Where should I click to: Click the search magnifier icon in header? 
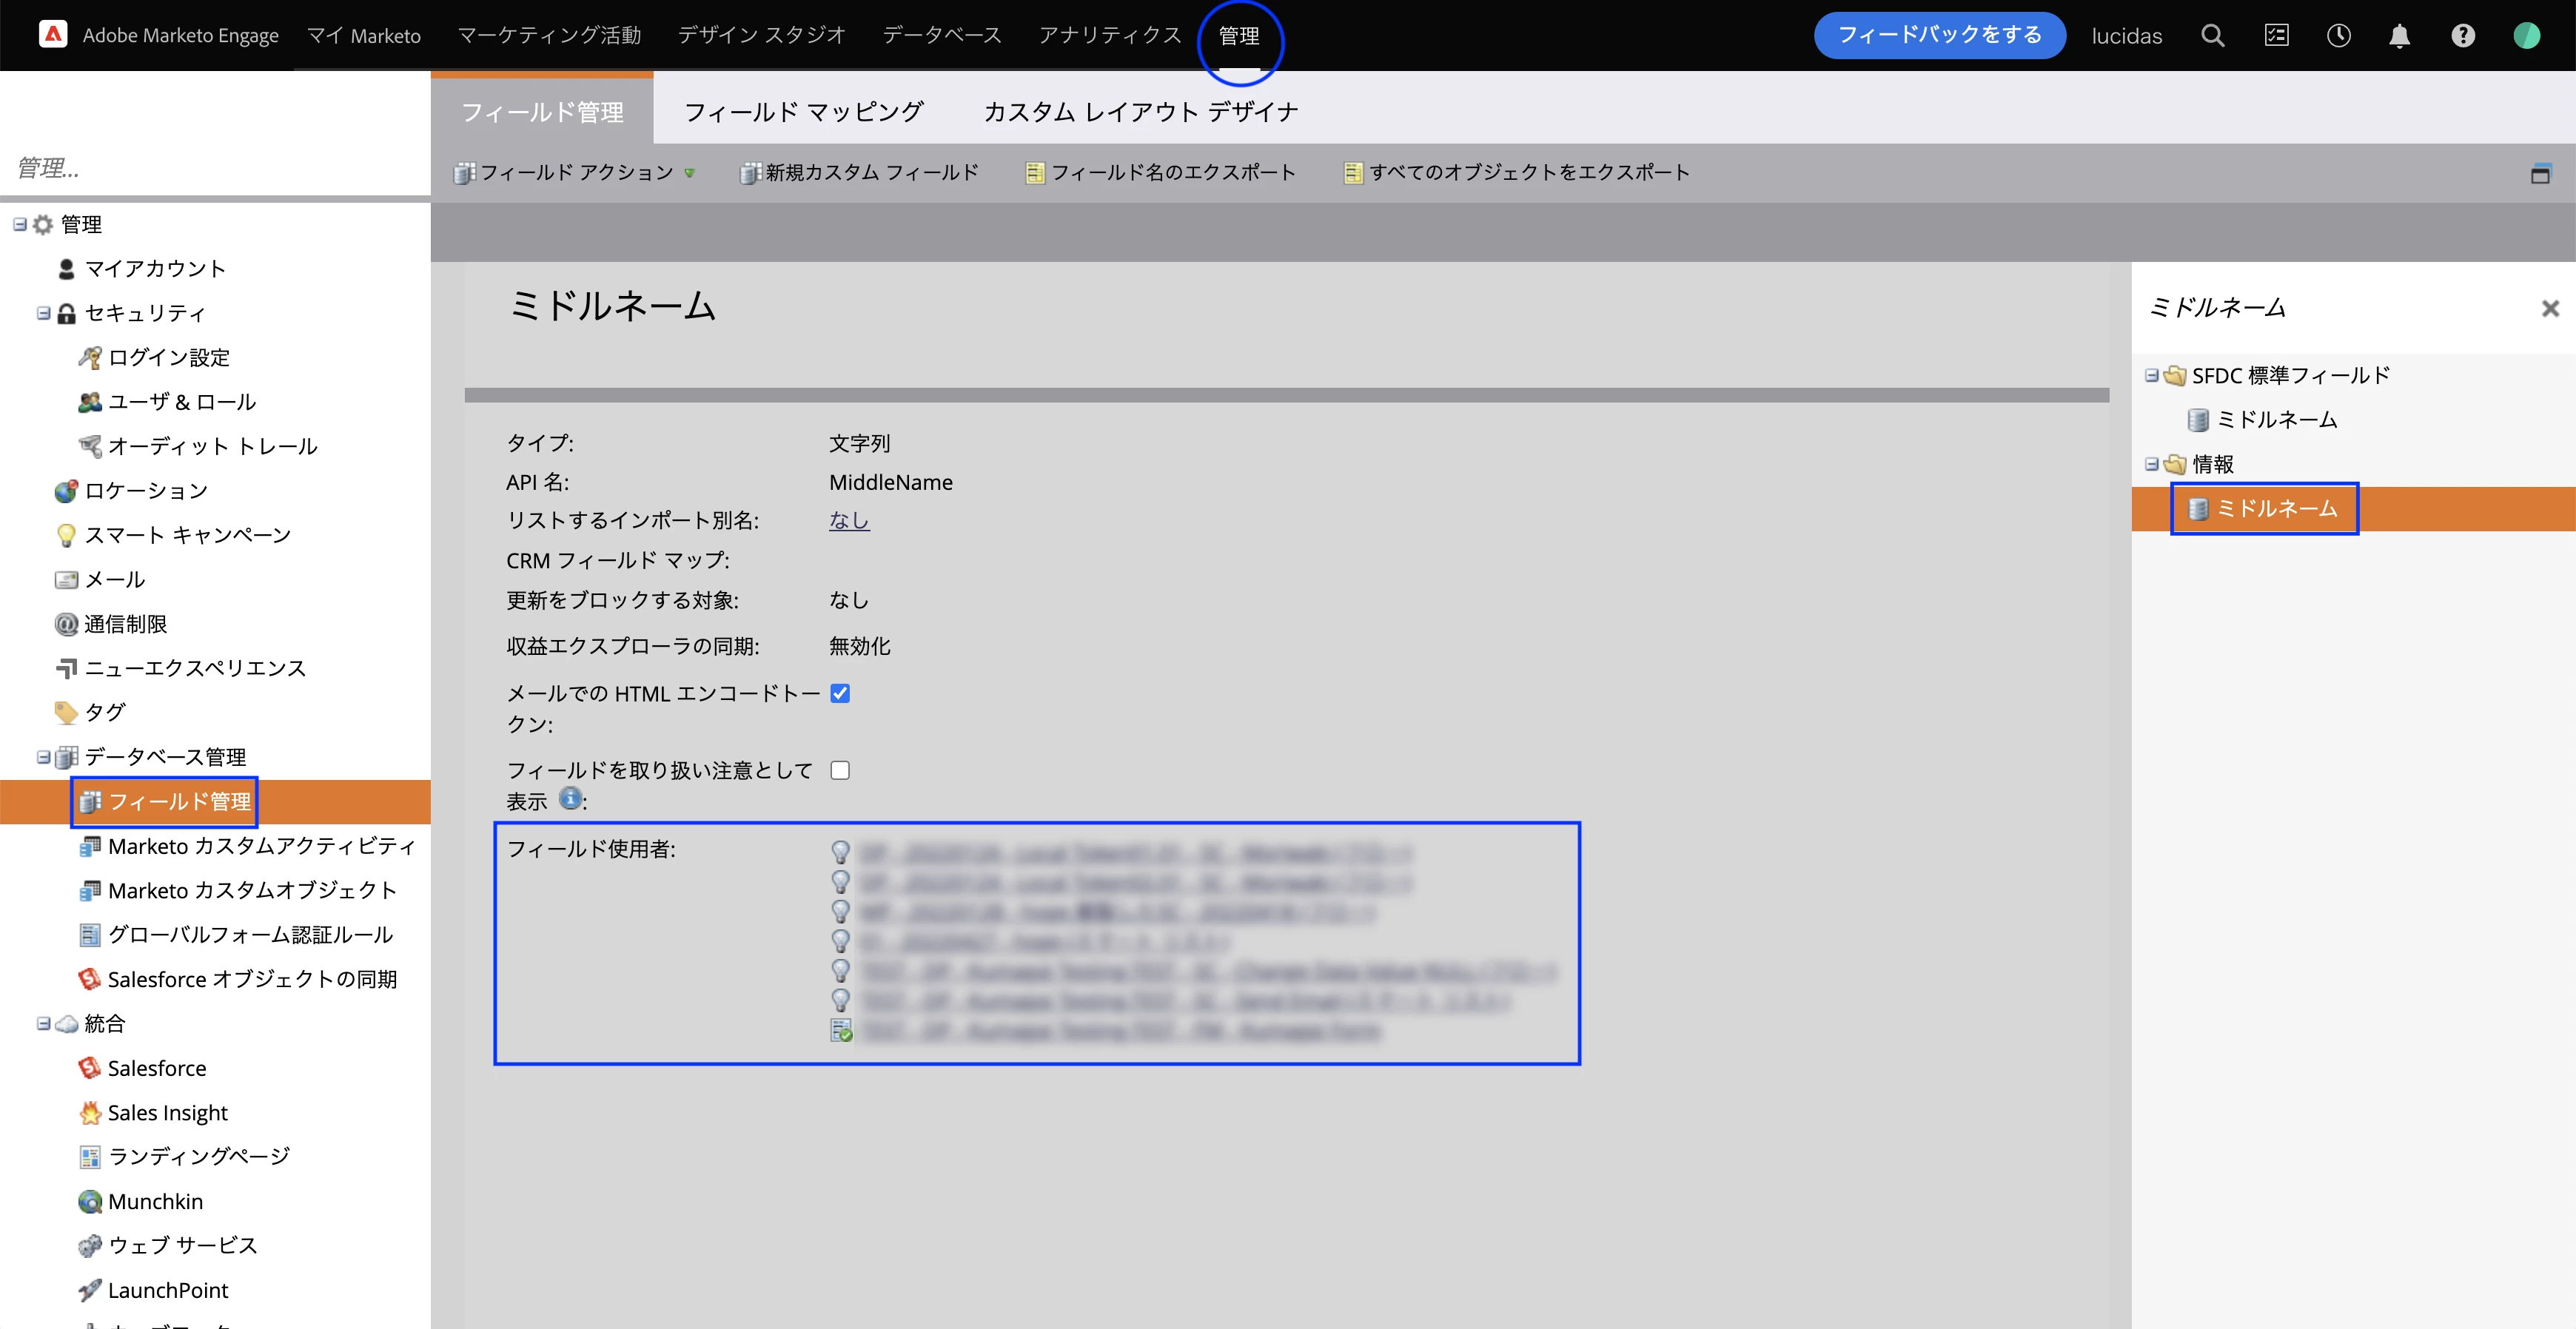pos(2212,36)
